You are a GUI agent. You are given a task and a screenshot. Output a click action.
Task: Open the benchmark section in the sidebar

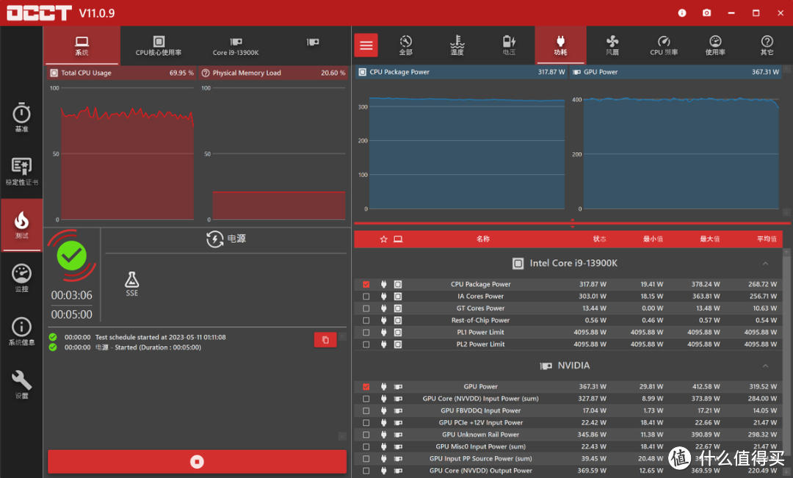[x=21, y=117]
